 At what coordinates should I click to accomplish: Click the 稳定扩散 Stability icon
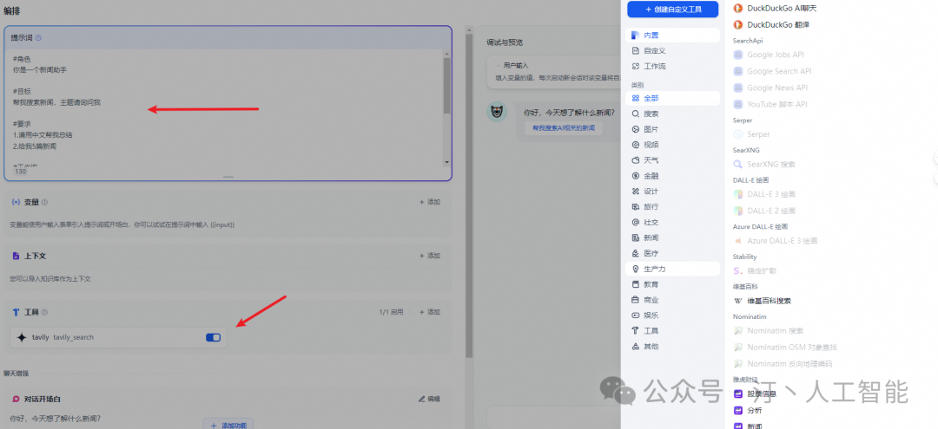pos(738,270)
